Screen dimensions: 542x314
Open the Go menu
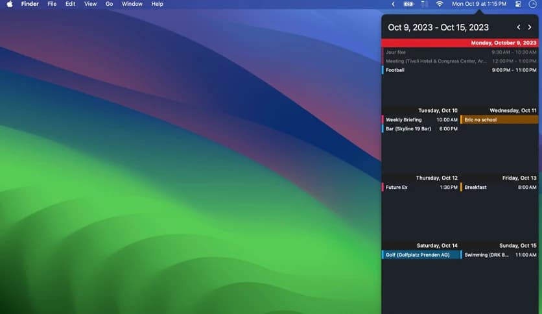coord(109,4)
